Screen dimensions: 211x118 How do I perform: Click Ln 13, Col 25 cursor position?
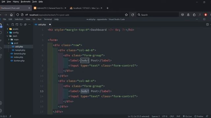pos(138,116)
